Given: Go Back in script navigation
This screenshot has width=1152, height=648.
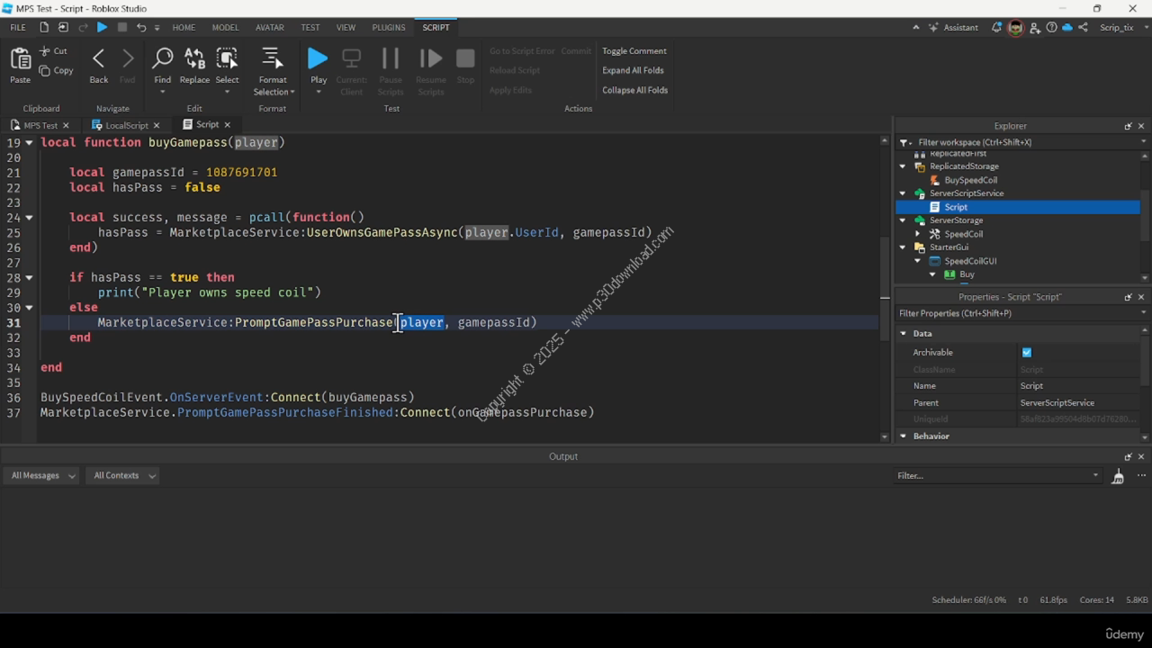Looking at the screenshot, I should (99, 59).
